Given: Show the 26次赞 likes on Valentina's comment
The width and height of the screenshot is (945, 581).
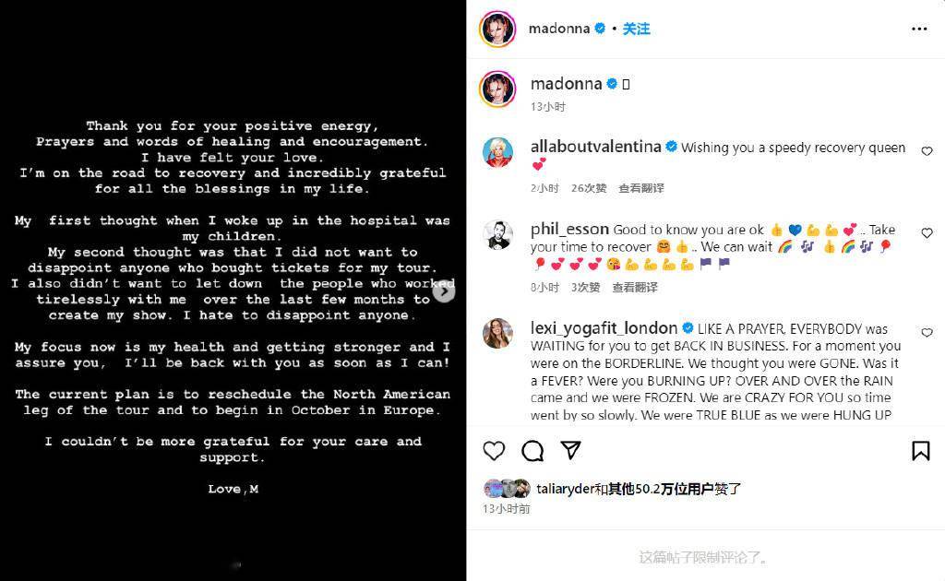Looking at the screenshot, I should (x=589, y=188).
